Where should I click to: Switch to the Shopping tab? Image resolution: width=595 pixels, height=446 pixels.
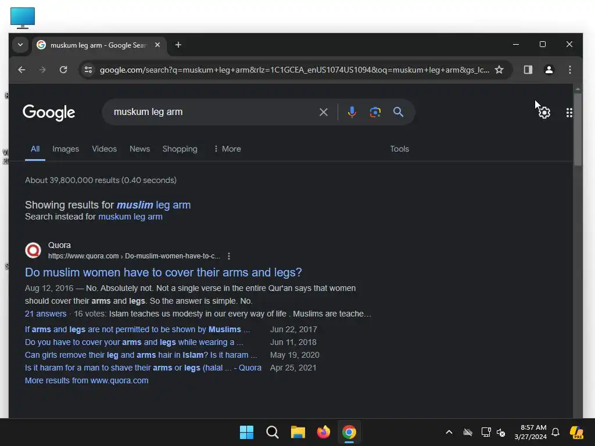coord(180,149)
